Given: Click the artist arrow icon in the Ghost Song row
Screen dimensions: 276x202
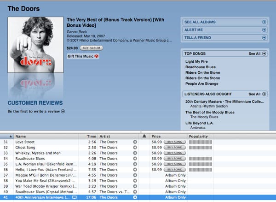Looking at the screenshot, I should [135, 148].
